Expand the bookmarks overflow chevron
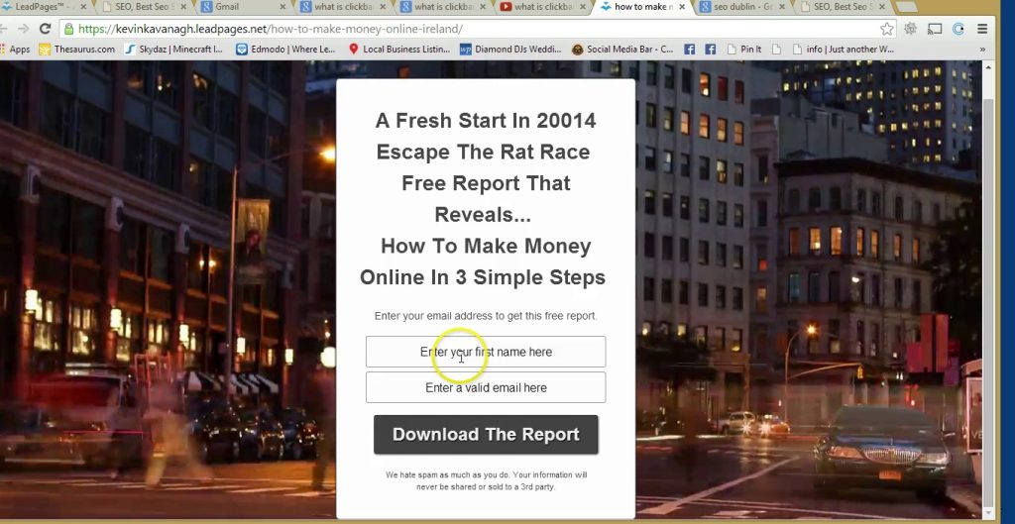The width and height of the screenshot is (1015, 524). (982, 49)
